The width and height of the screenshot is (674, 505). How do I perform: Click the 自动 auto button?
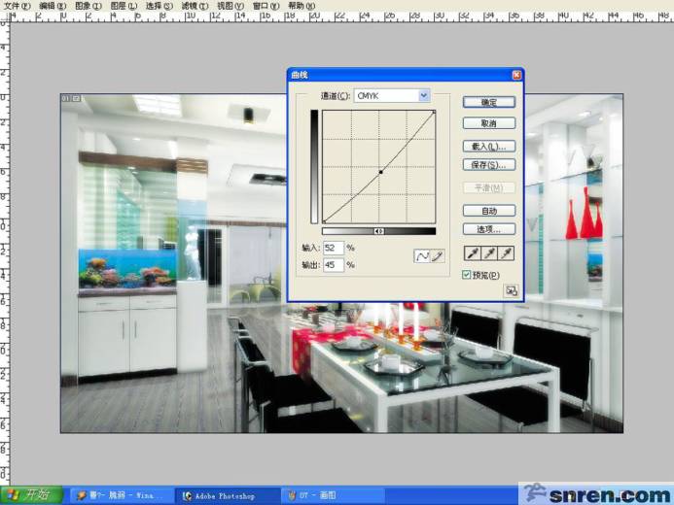pos(489,211)
